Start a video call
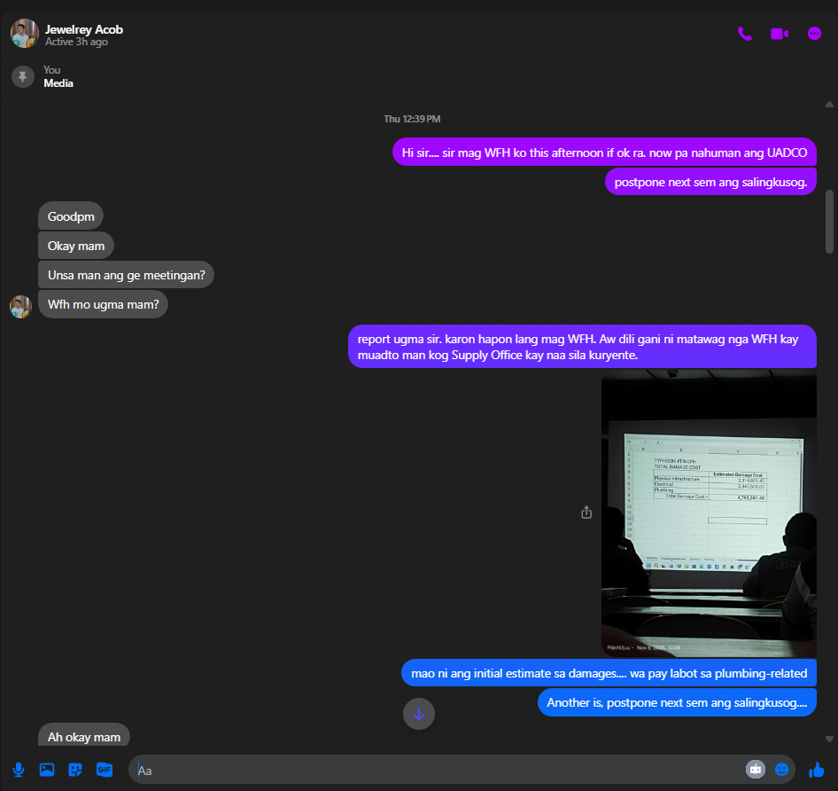The width and height of the screenshot is (838, 791). (779, 34)
